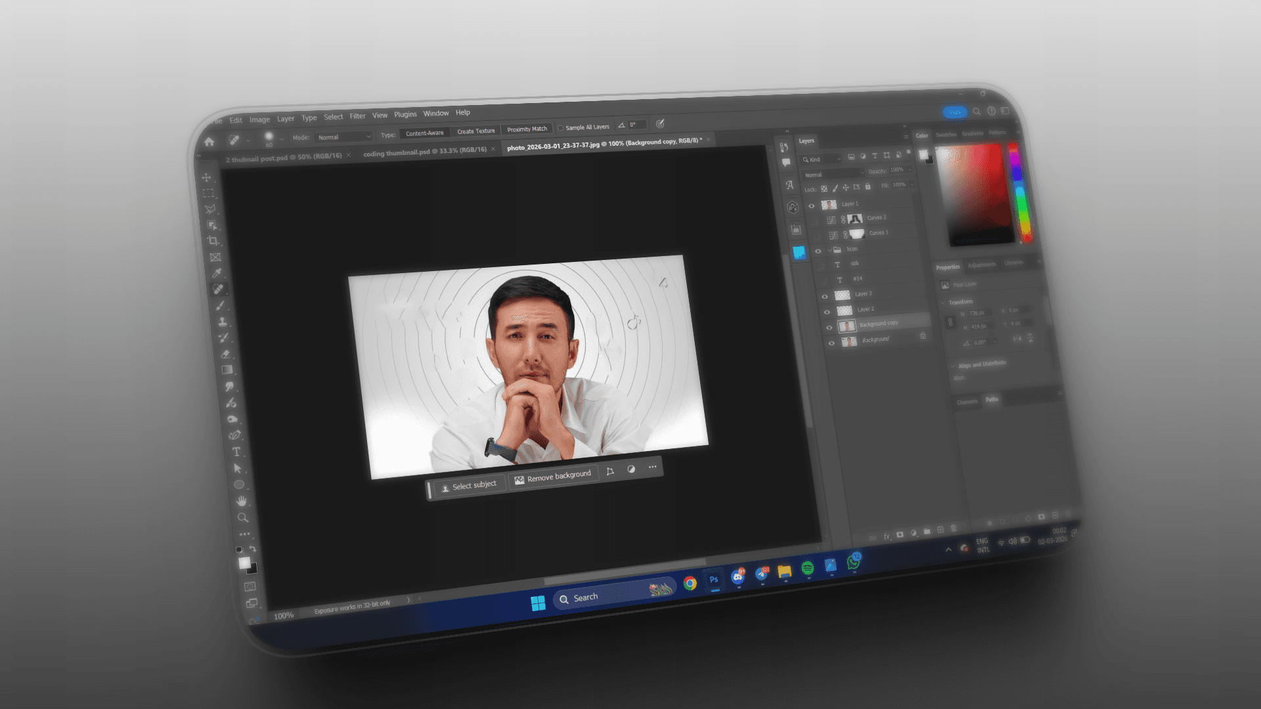This screenshot has width=1261, height=709.
Task: Collapse the Iicon layer group
Action: [x=830, y=250]
